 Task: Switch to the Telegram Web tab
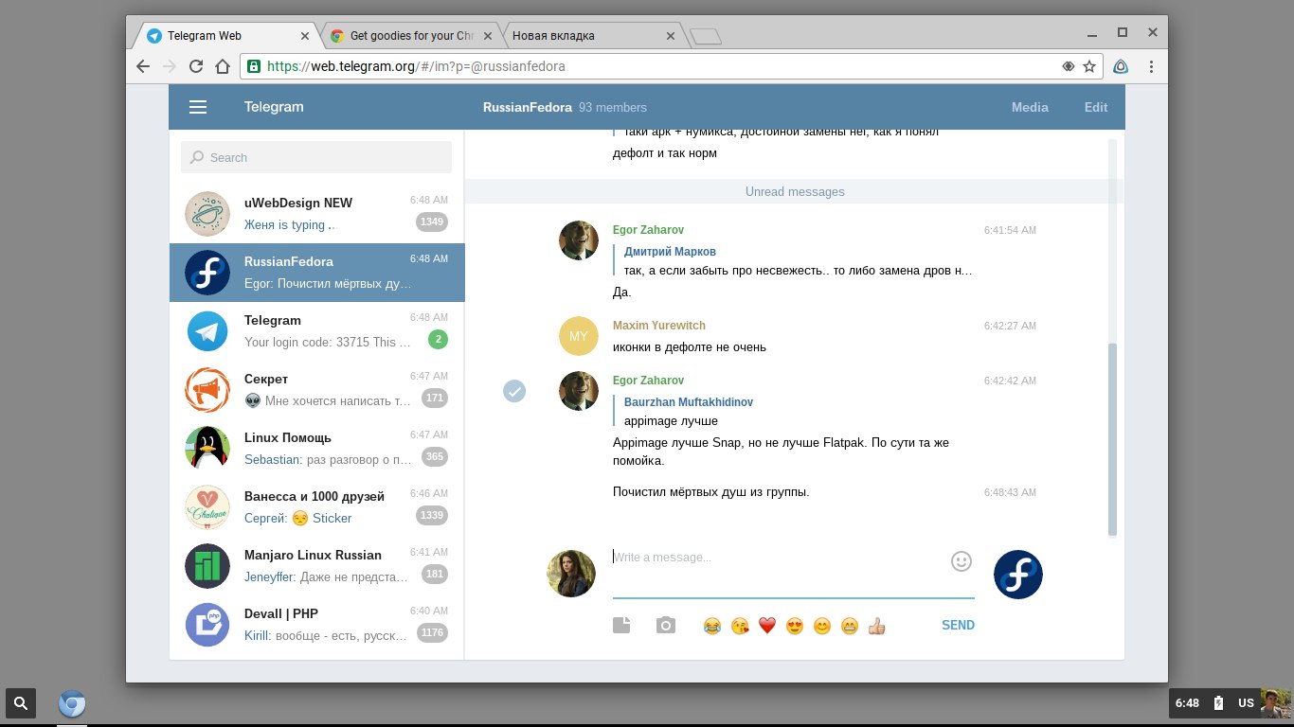[227, 36]
